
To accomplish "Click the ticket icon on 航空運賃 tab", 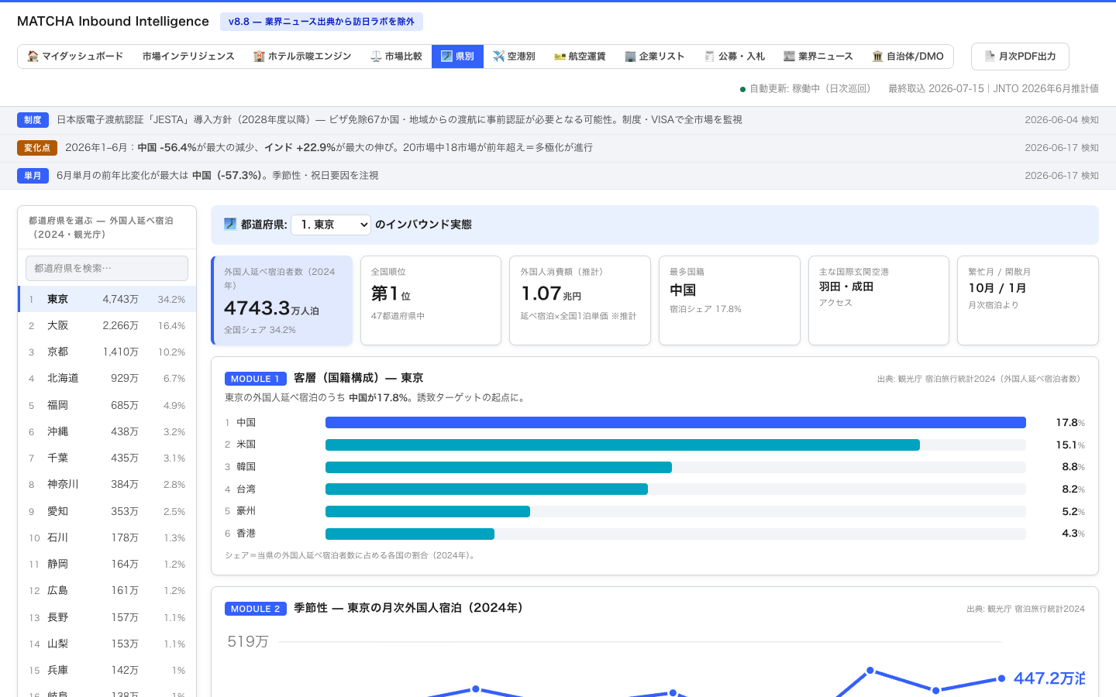I will point(560,57).
